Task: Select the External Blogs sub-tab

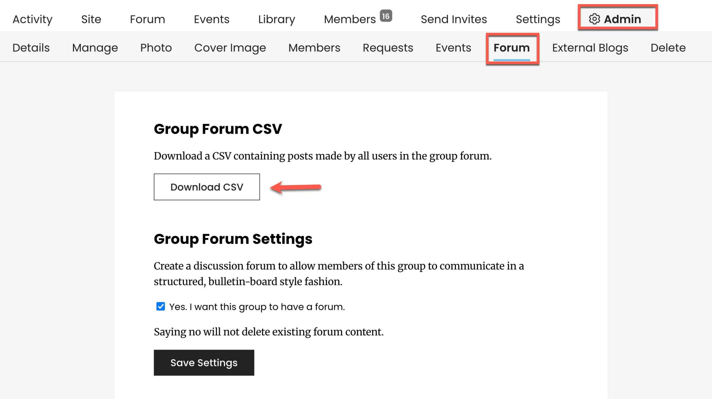Action: point(590,47)
